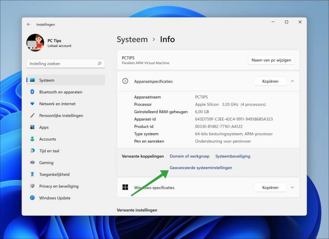Click the Bluetooth icon in sidebar

point(32,92)
